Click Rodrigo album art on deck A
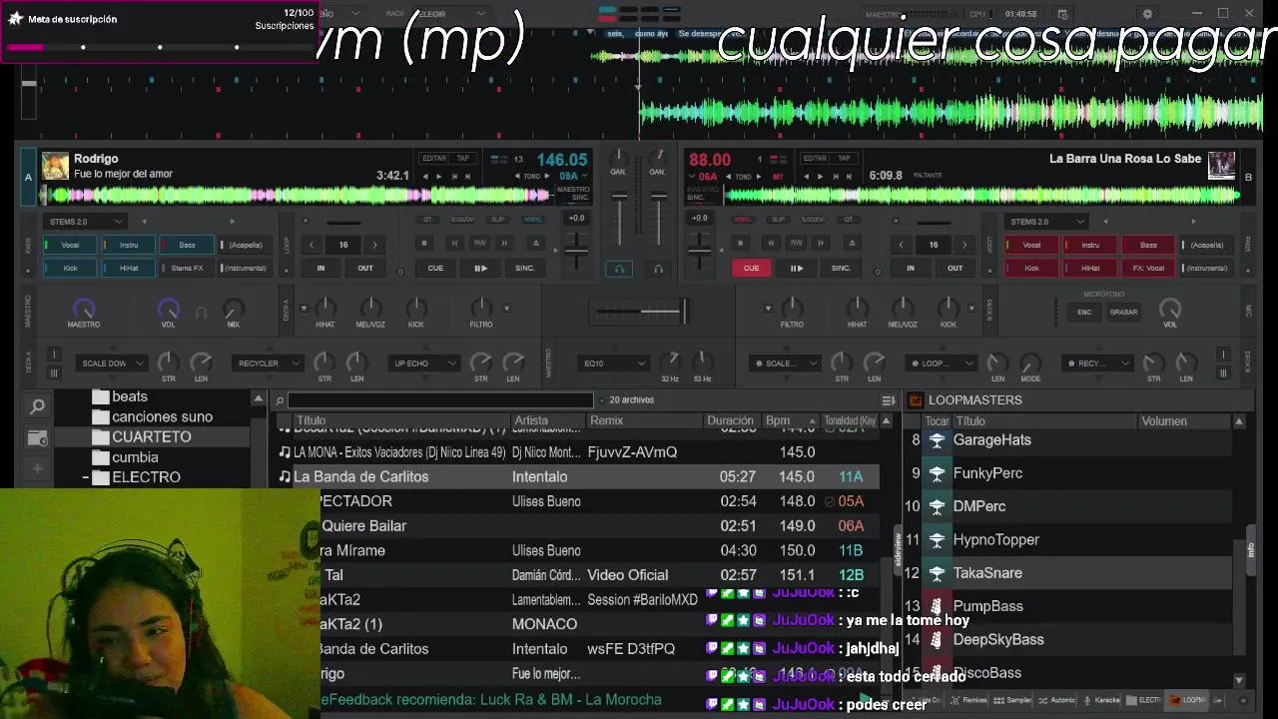 (55, 166)
